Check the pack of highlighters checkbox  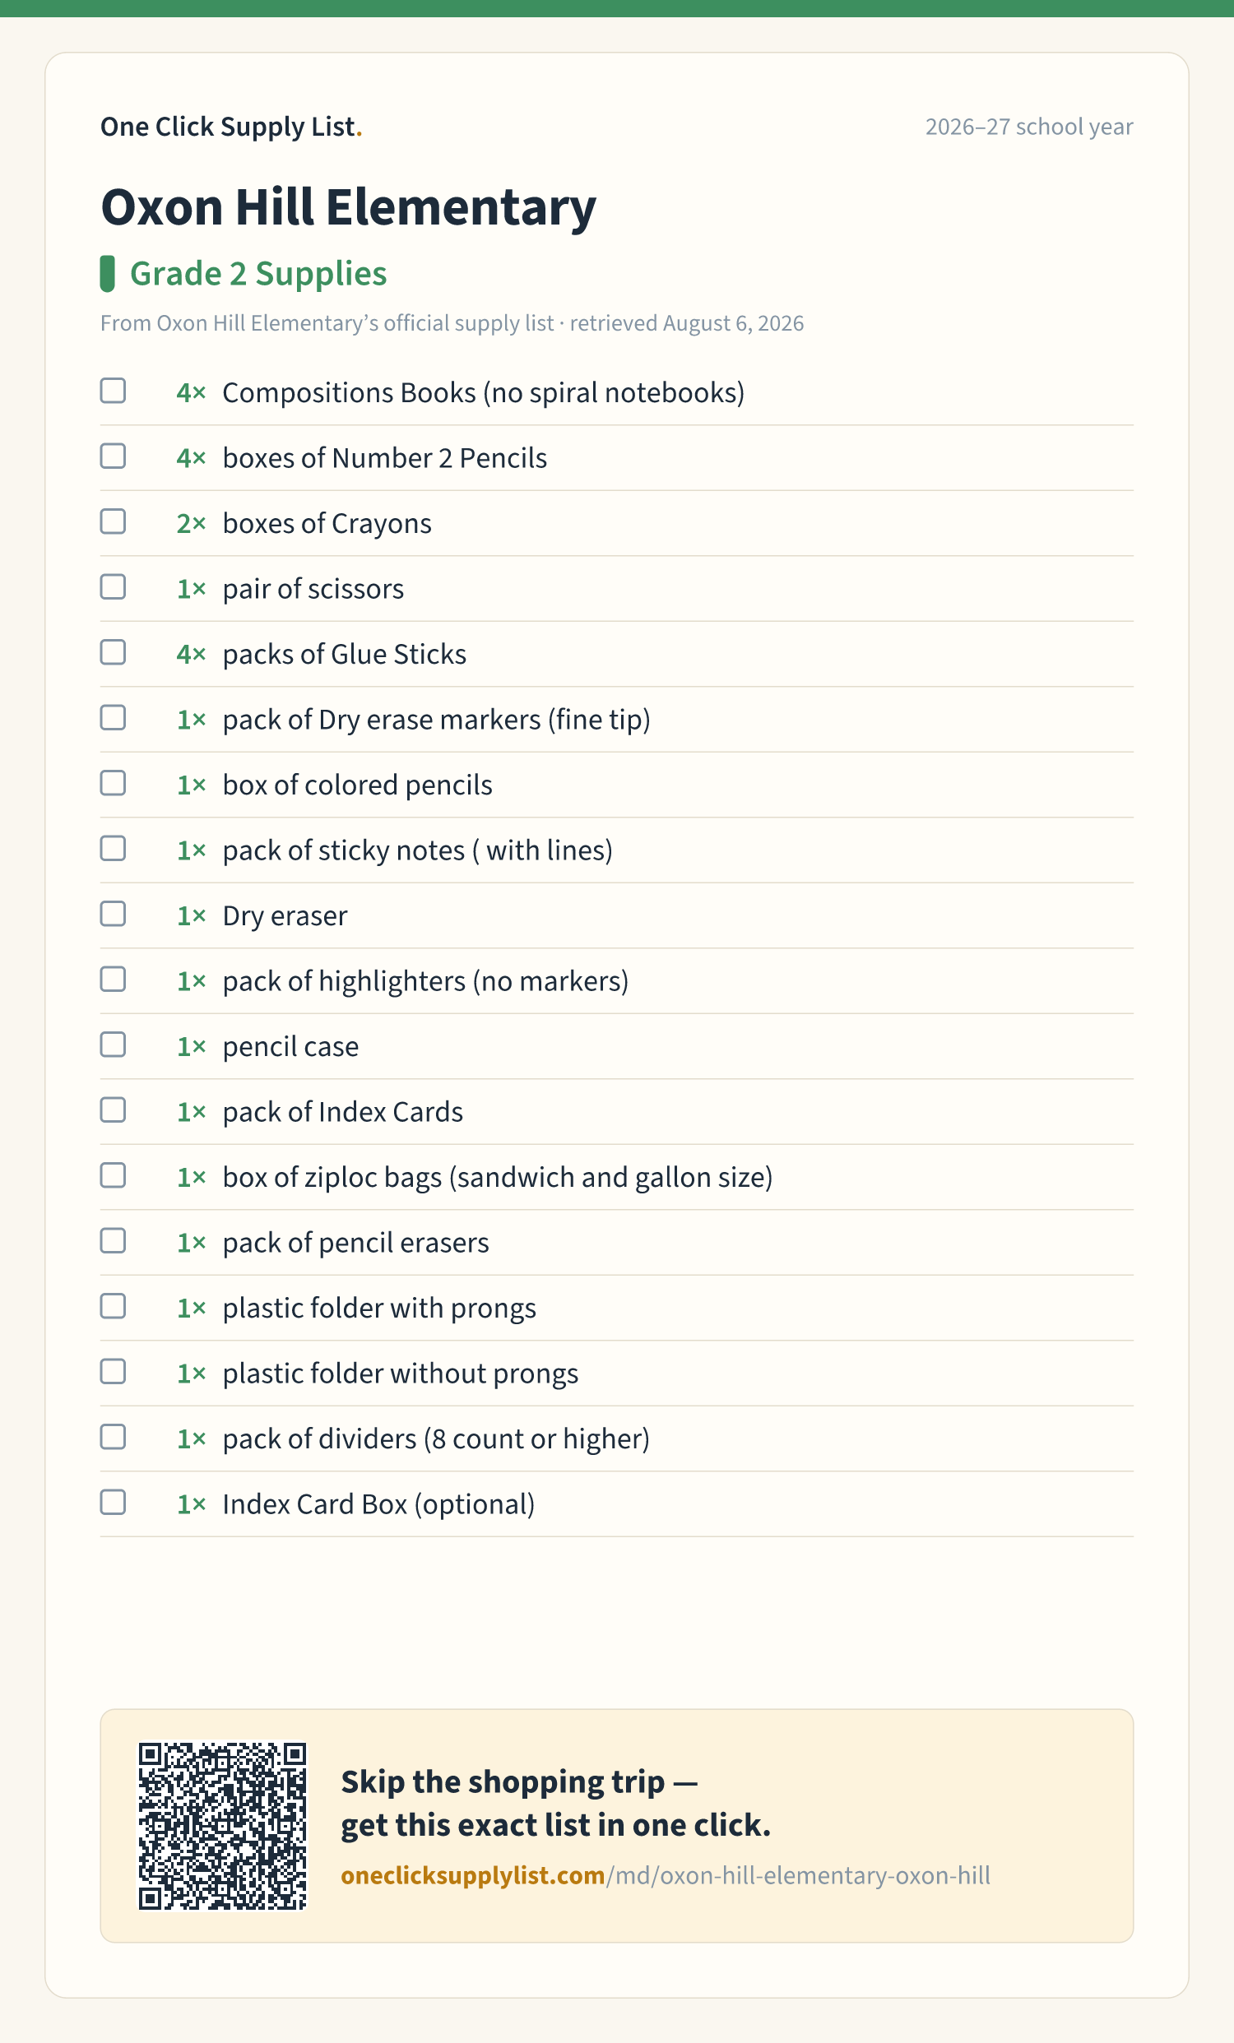click(113, 980)
